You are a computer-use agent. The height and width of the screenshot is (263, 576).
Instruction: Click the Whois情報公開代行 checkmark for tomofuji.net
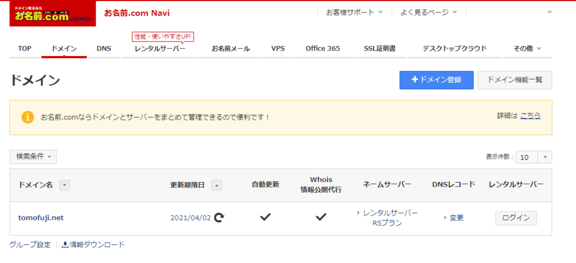(x=321, y=217)
